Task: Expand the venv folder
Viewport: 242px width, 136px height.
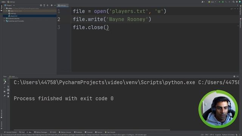Action: (x=6, y=11)
